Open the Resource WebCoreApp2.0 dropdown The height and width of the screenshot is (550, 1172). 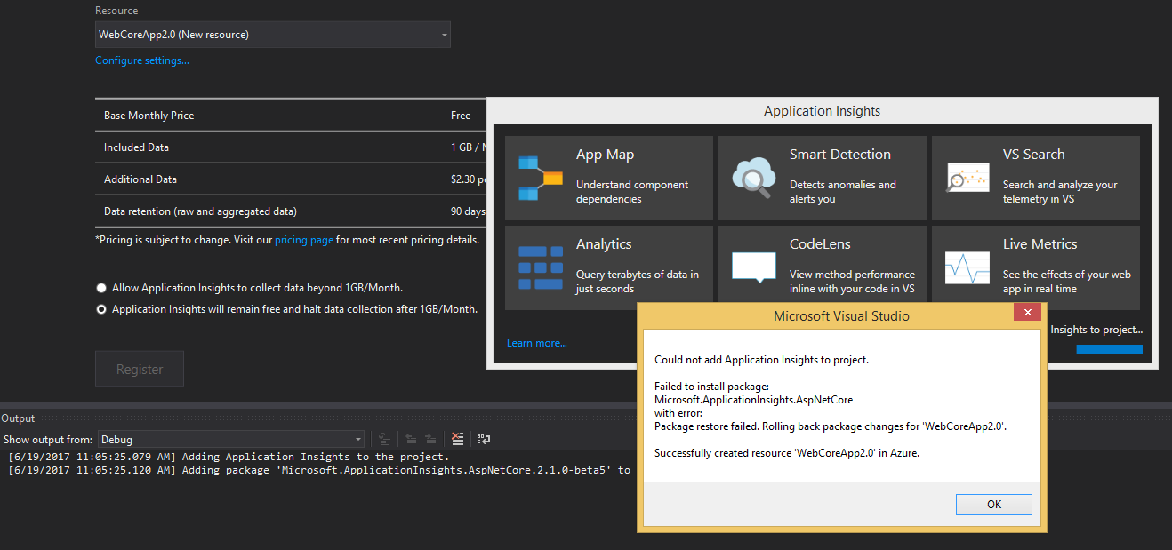coord(273,35)
